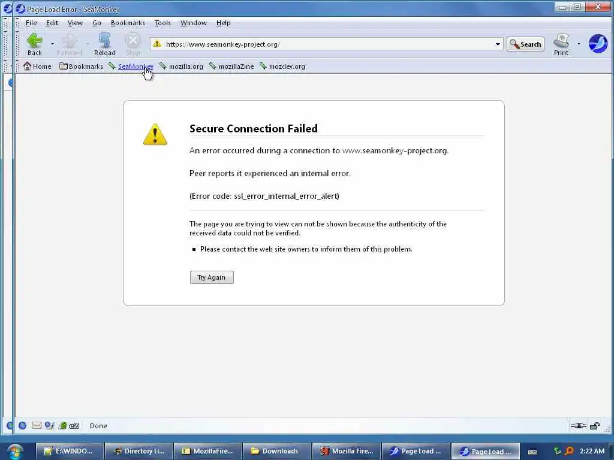Open the File menu
The image size is (614, 460).
click(31, 23)
